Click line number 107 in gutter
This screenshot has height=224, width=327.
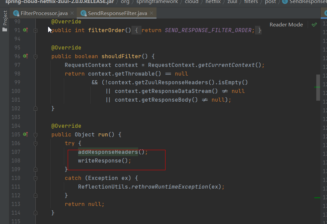[x=16, y=152]
